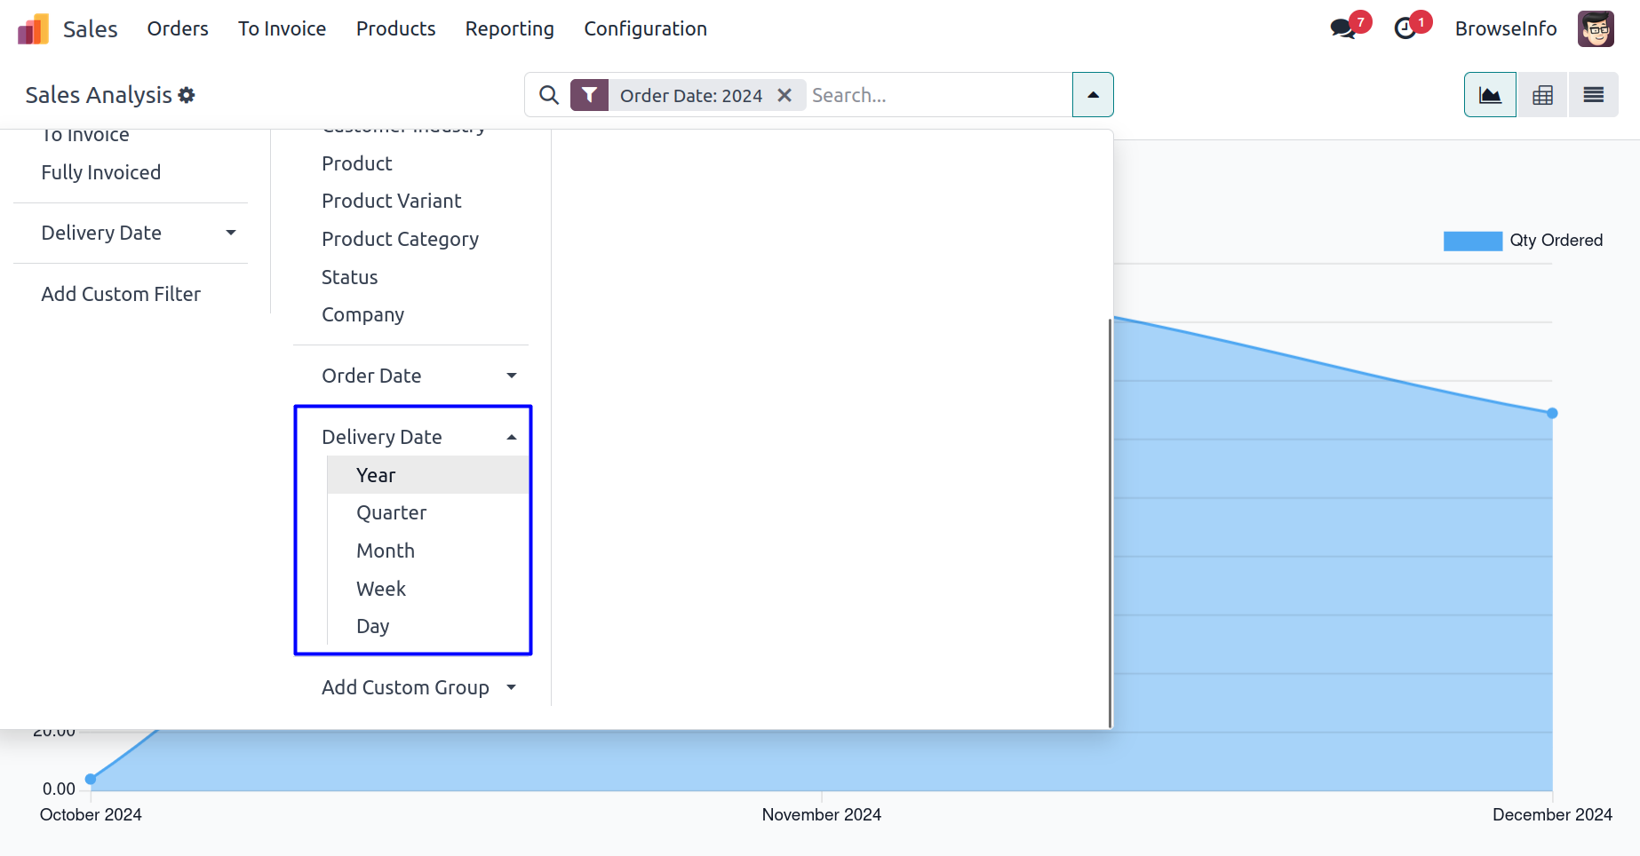
Task: Click the Sales app logo icon
Action: click(33, 29)
